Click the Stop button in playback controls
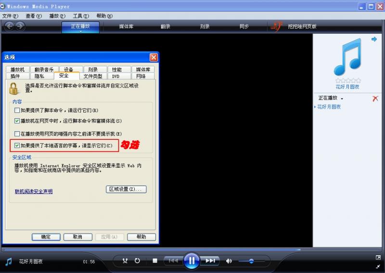This screenshot has width=385, height=273. [x=155, y=261]
